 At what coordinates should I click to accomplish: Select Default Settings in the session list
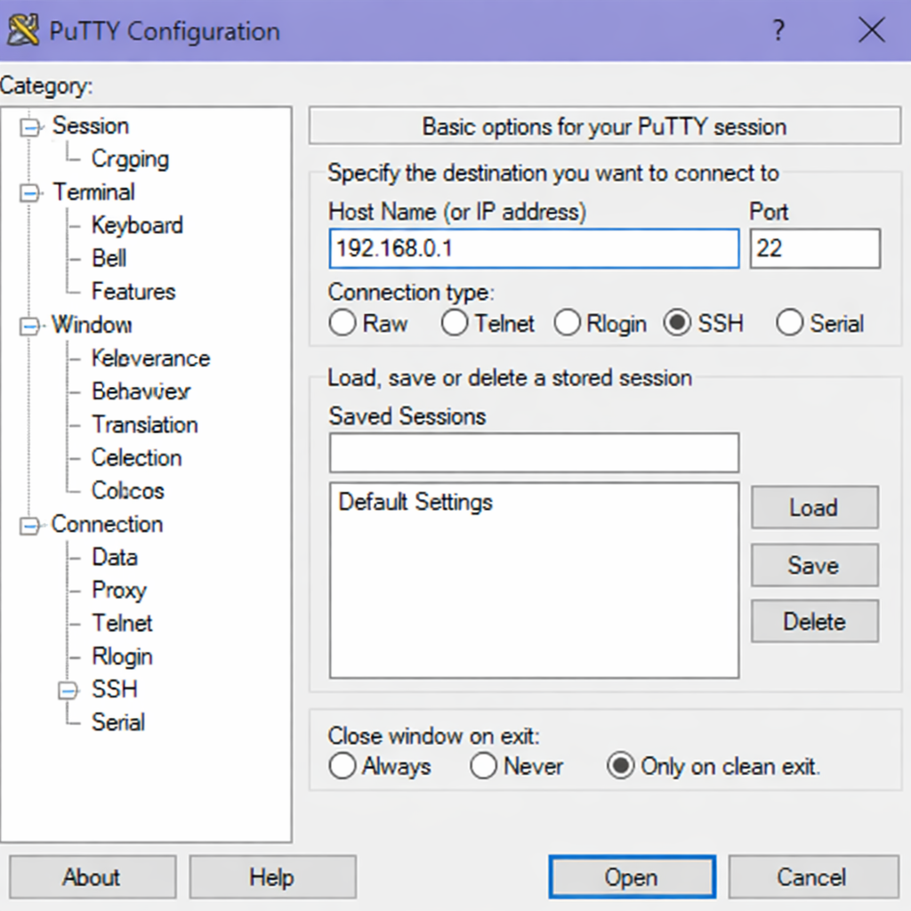click(x=415, y=502)
